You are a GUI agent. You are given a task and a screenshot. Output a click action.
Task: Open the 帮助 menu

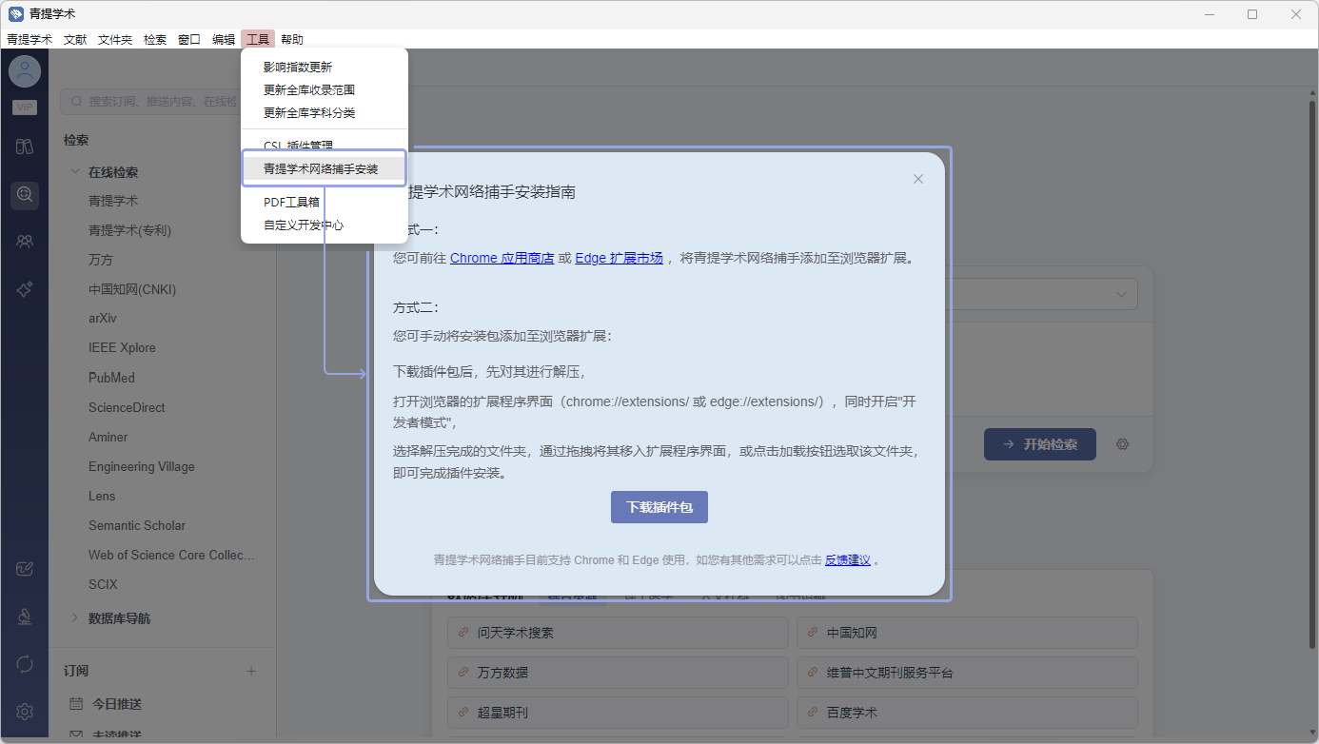pyautogui.click(x=292, y=39)
